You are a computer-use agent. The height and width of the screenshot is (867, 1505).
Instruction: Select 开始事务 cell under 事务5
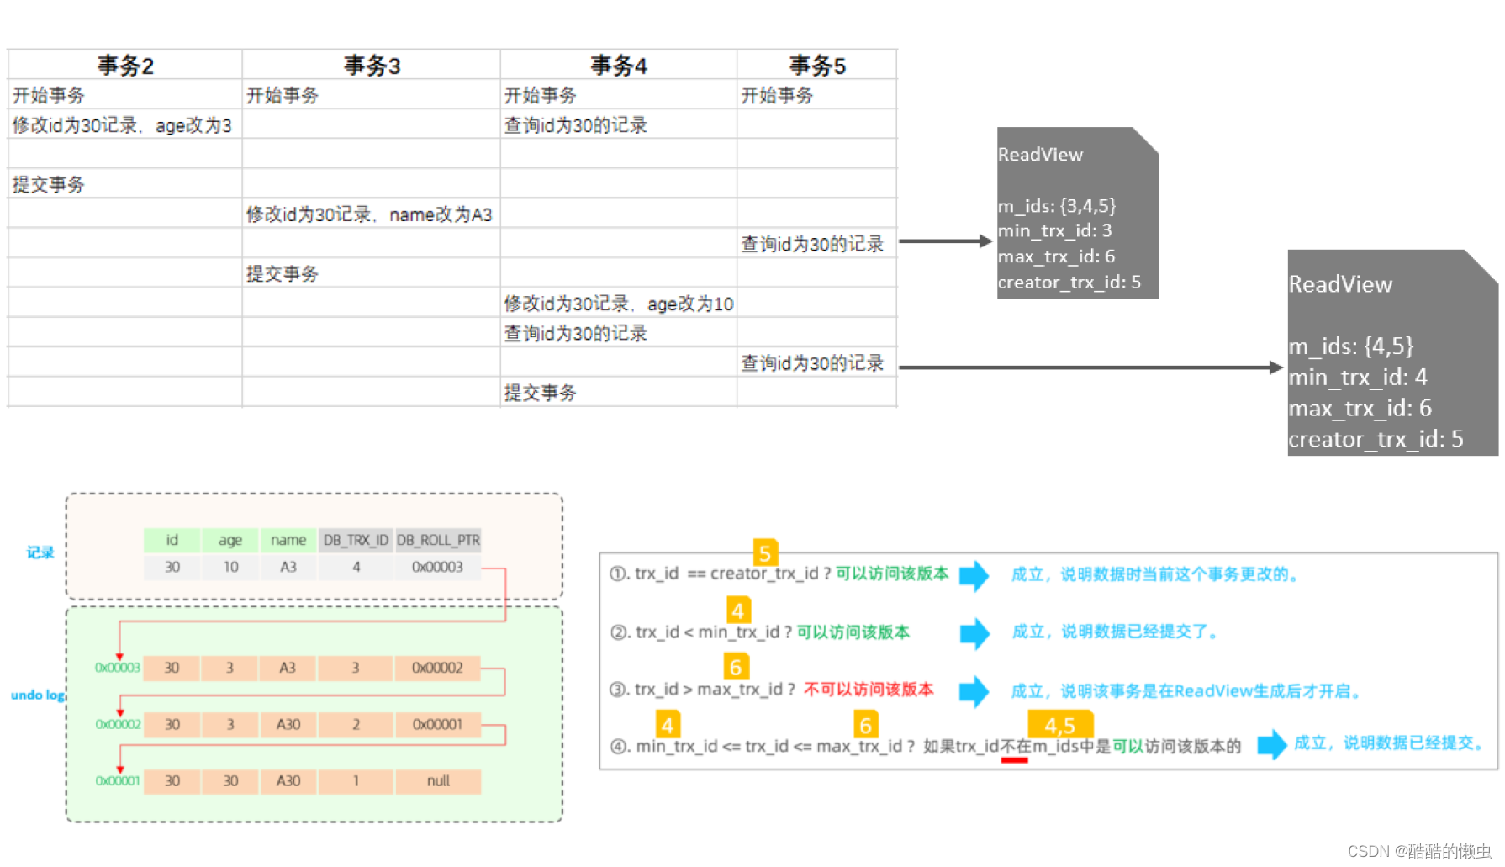click(816, 95)
